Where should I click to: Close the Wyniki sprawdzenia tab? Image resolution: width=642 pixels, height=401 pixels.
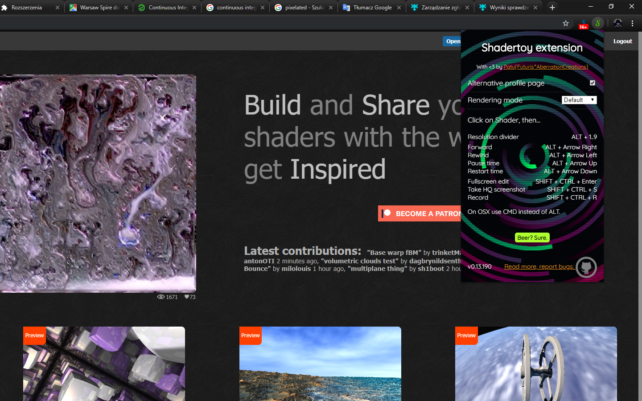pyautogui.click(x=535, y=8)
